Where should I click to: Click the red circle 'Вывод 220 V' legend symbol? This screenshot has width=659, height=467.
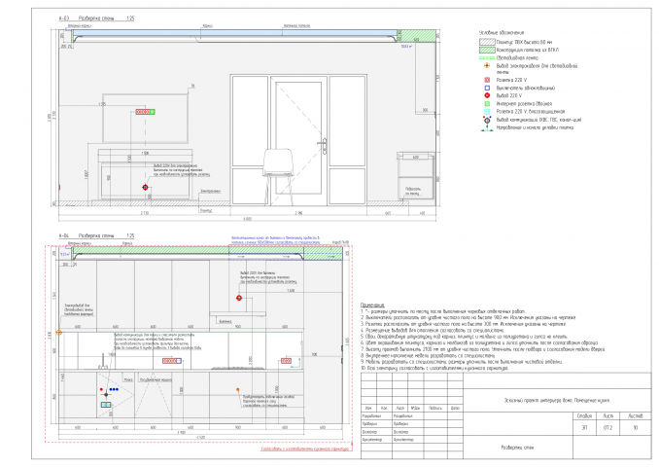(x=487, y=95)
